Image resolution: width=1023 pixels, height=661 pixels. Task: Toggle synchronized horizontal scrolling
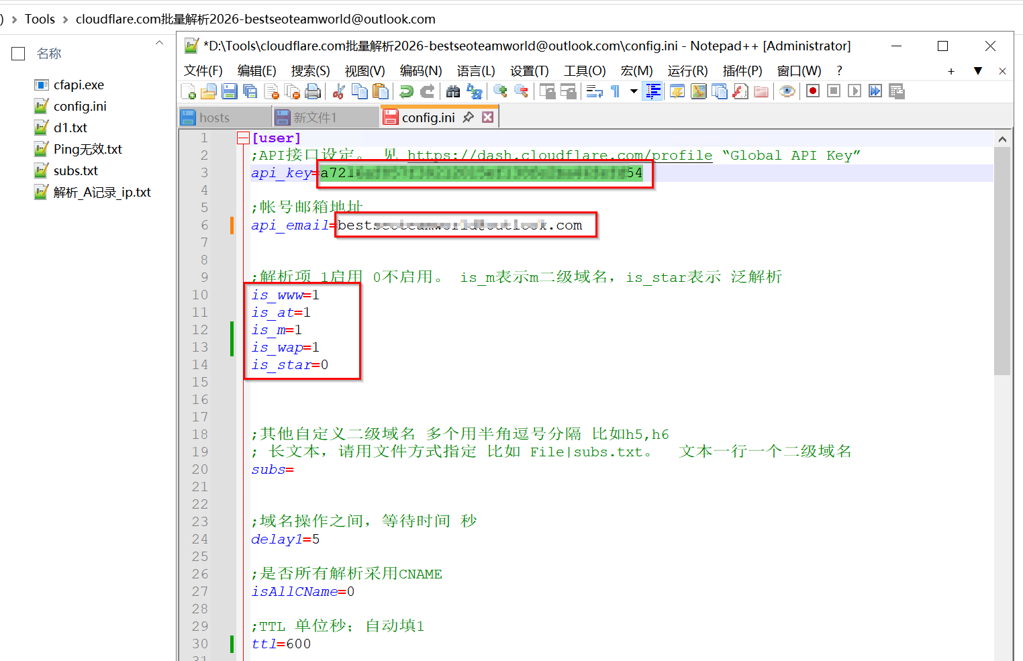568,91
